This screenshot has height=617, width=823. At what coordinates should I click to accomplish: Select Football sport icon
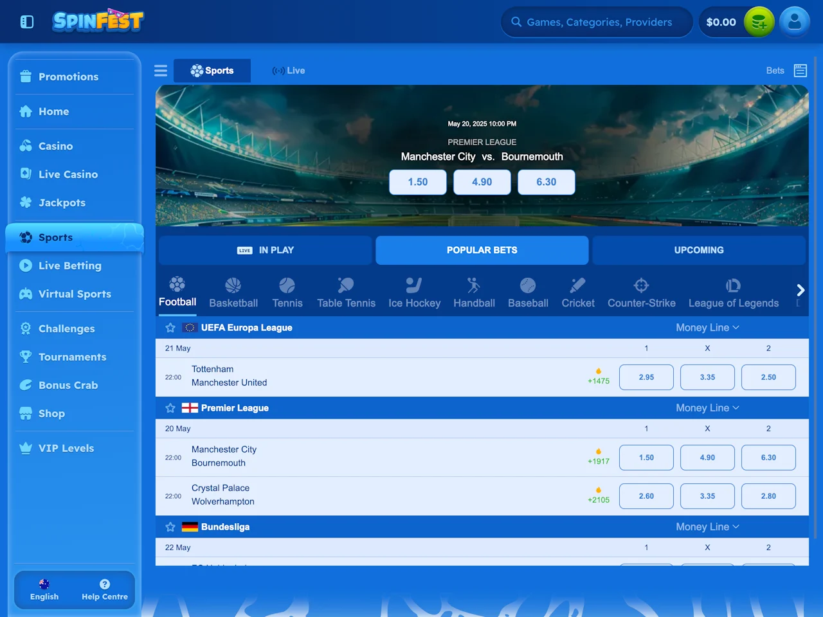pyautogui.click(x=177, y=284)
